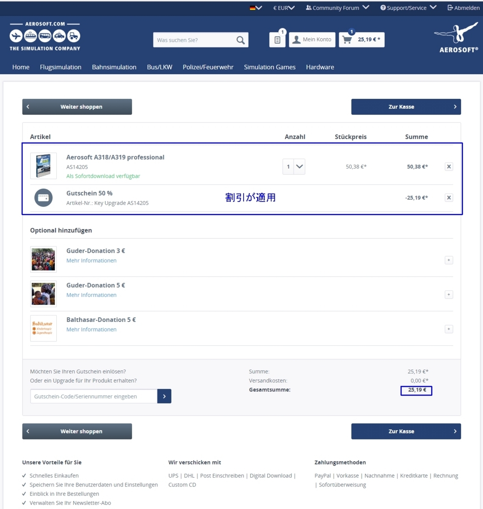Open Guder-Donation 5 € thumbnail
This screenshot has height=509, width=483.
(43, 294)
